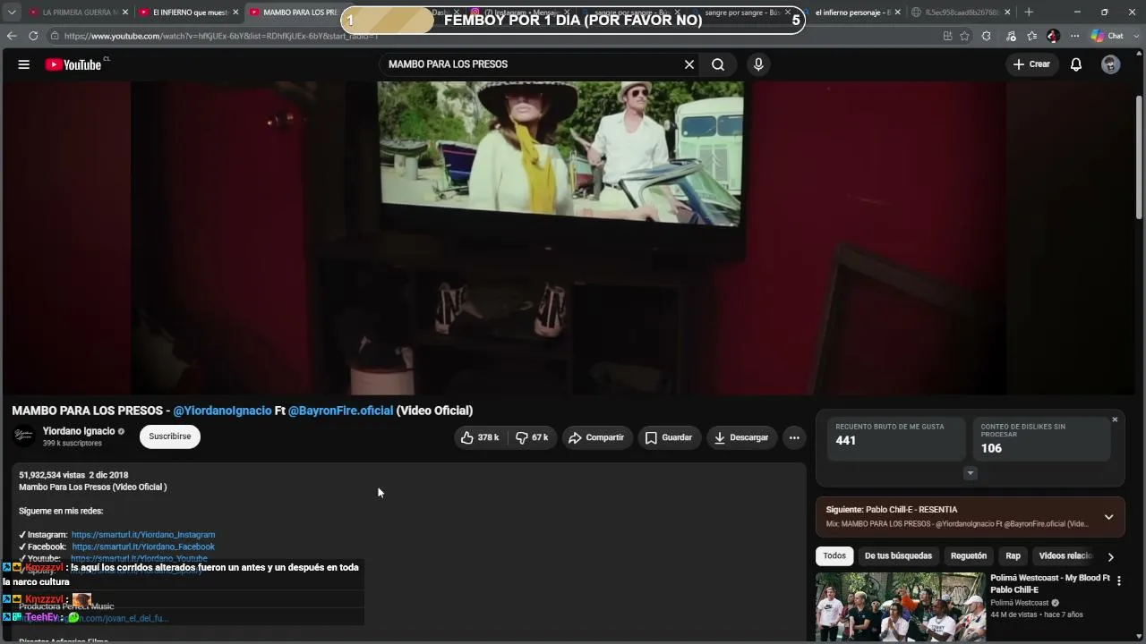Viewport: 1146px width, 644px height.
Task: Open the Yiordano Instagram smarturl link
Action: (x=143, y=535)
